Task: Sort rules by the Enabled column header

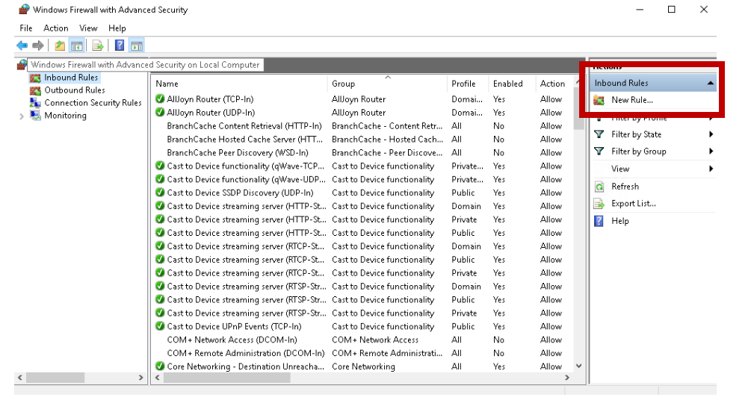Action: coord(507,84)
